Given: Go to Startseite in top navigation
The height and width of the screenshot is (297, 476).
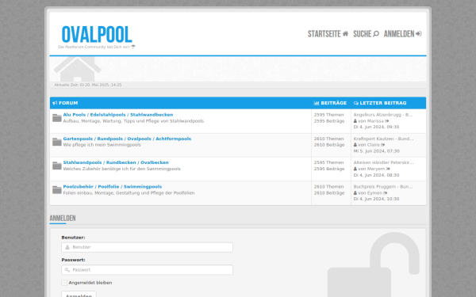Looking at the screenshot, I should point(328,33).
